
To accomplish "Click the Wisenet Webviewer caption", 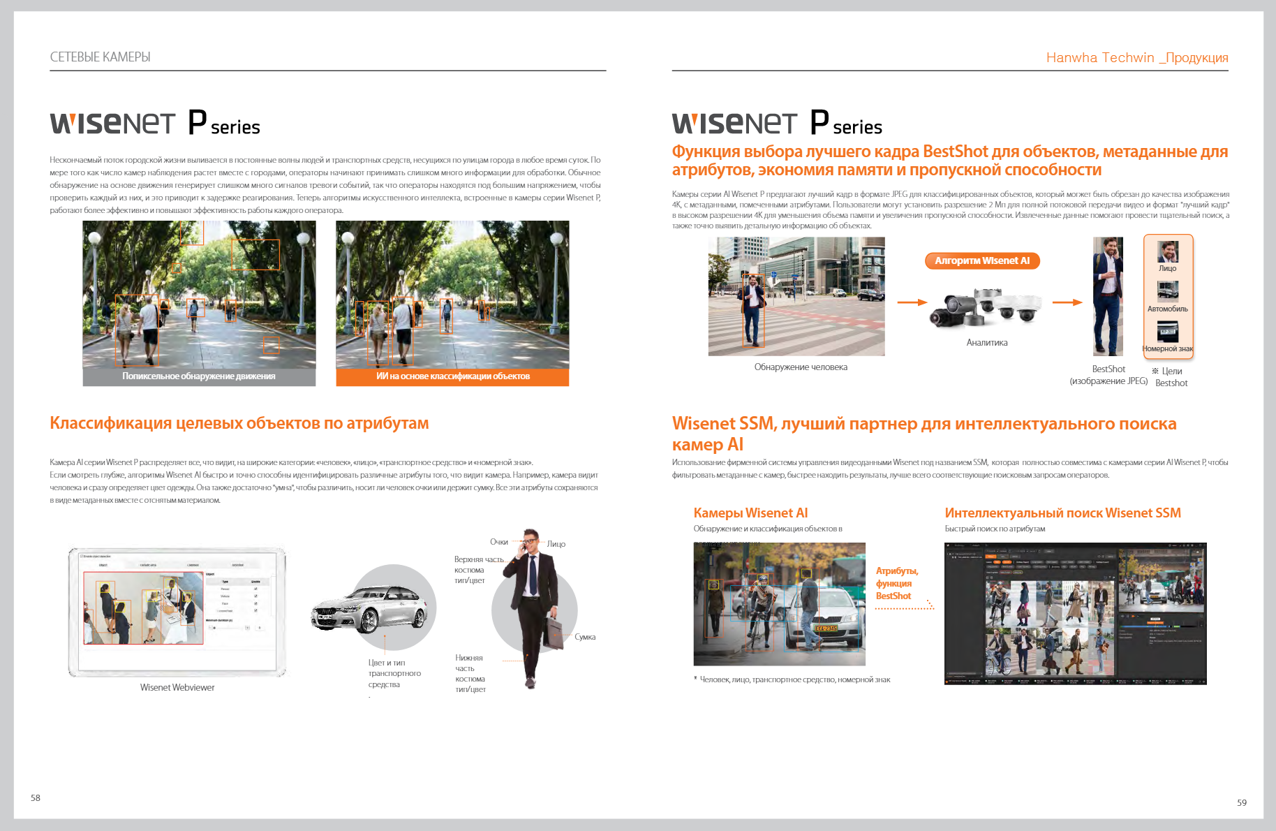I will tap(177, 688).
